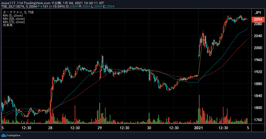Click the 1800 price axis label
The height and width of the screenshot is (139, 266).
258,108
